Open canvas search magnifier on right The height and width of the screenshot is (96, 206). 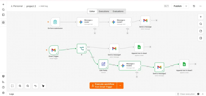201,24
